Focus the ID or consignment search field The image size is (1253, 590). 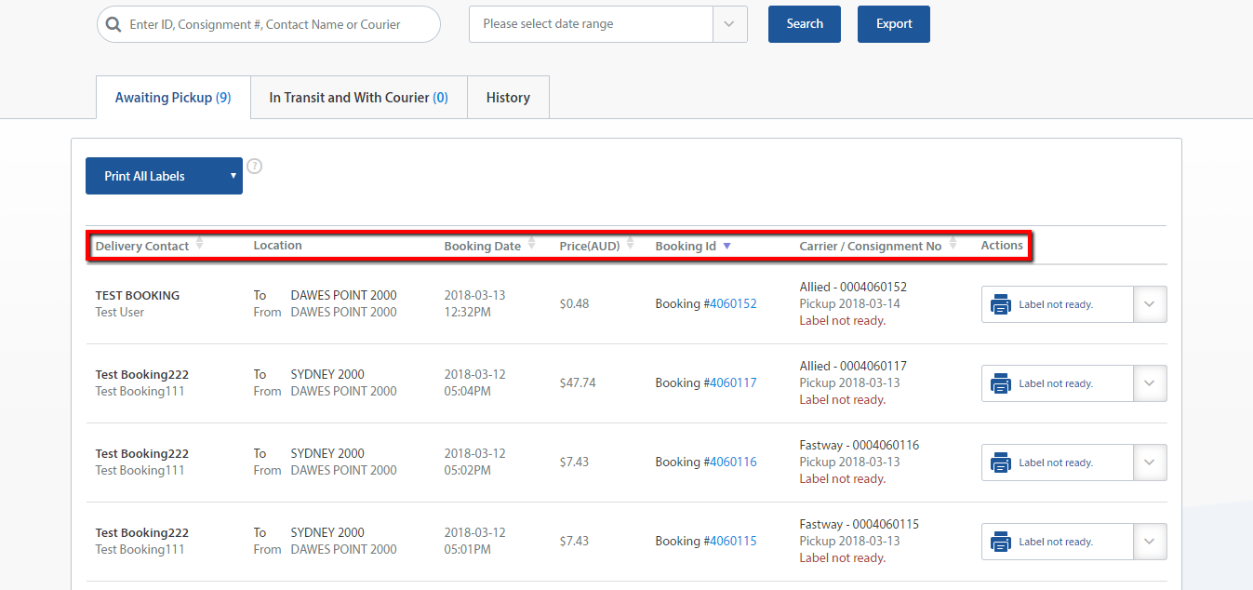tap(269, 24)
